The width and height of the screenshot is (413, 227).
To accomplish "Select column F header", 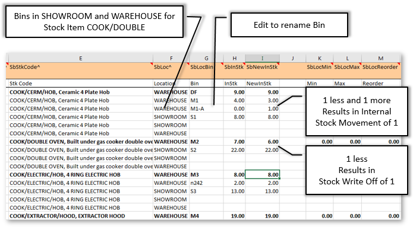I will 171,58.
